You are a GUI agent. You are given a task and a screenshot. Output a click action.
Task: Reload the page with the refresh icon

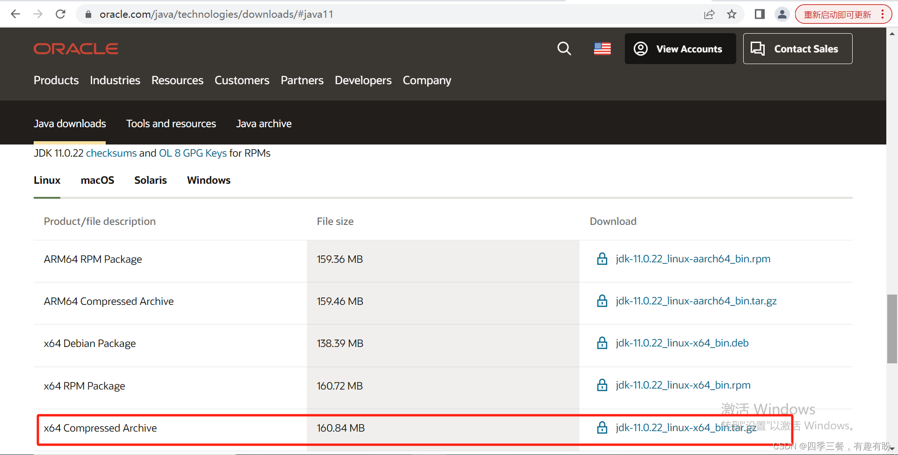pyautogui.click(x=60, y=14)
